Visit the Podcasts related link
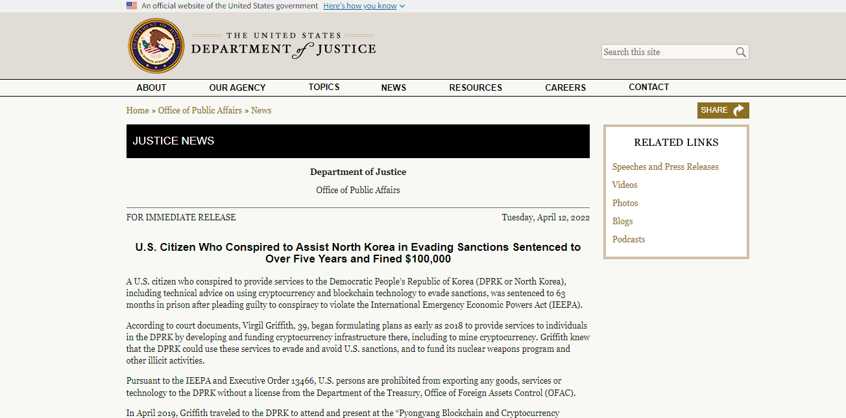Viewport: 846px width, 418px height. click(629, 239)
